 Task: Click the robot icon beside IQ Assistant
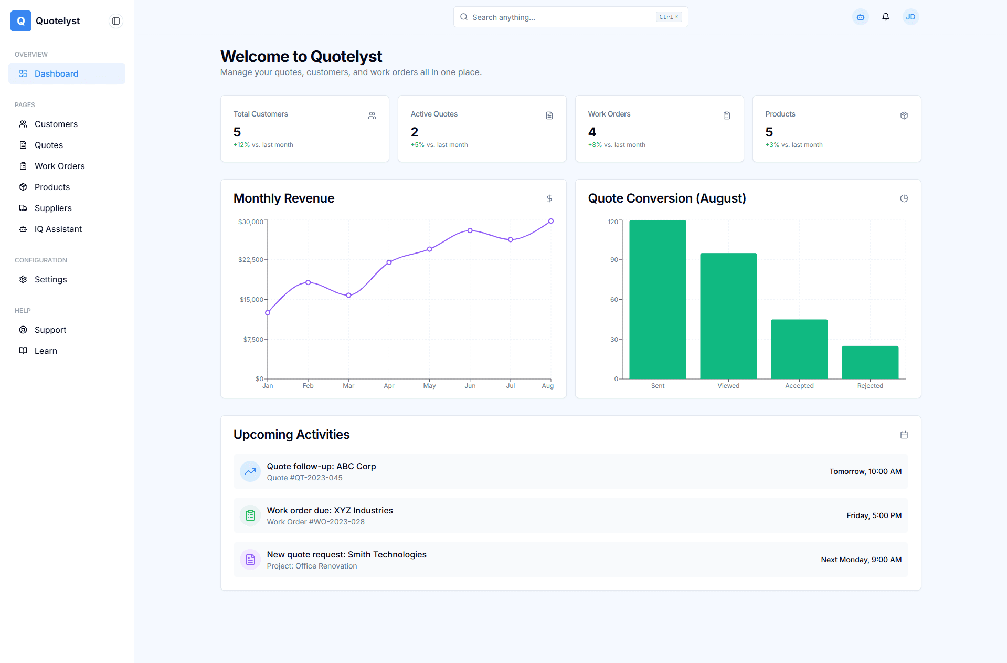pyautogui.click(x=23, y=229)
